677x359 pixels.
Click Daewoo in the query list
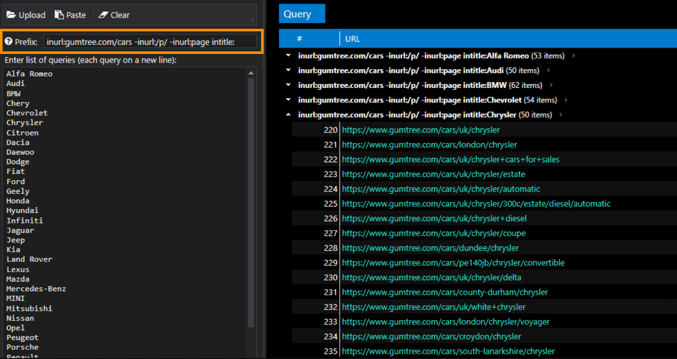[x=20, y=152]
